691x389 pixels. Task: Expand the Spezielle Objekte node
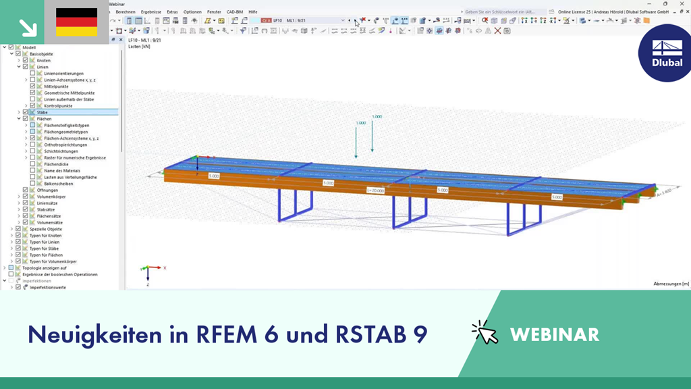[11, 229]
